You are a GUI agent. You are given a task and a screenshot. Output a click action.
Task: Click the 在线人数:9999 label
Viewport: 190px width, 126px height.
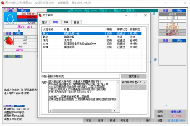pos(176,120)
